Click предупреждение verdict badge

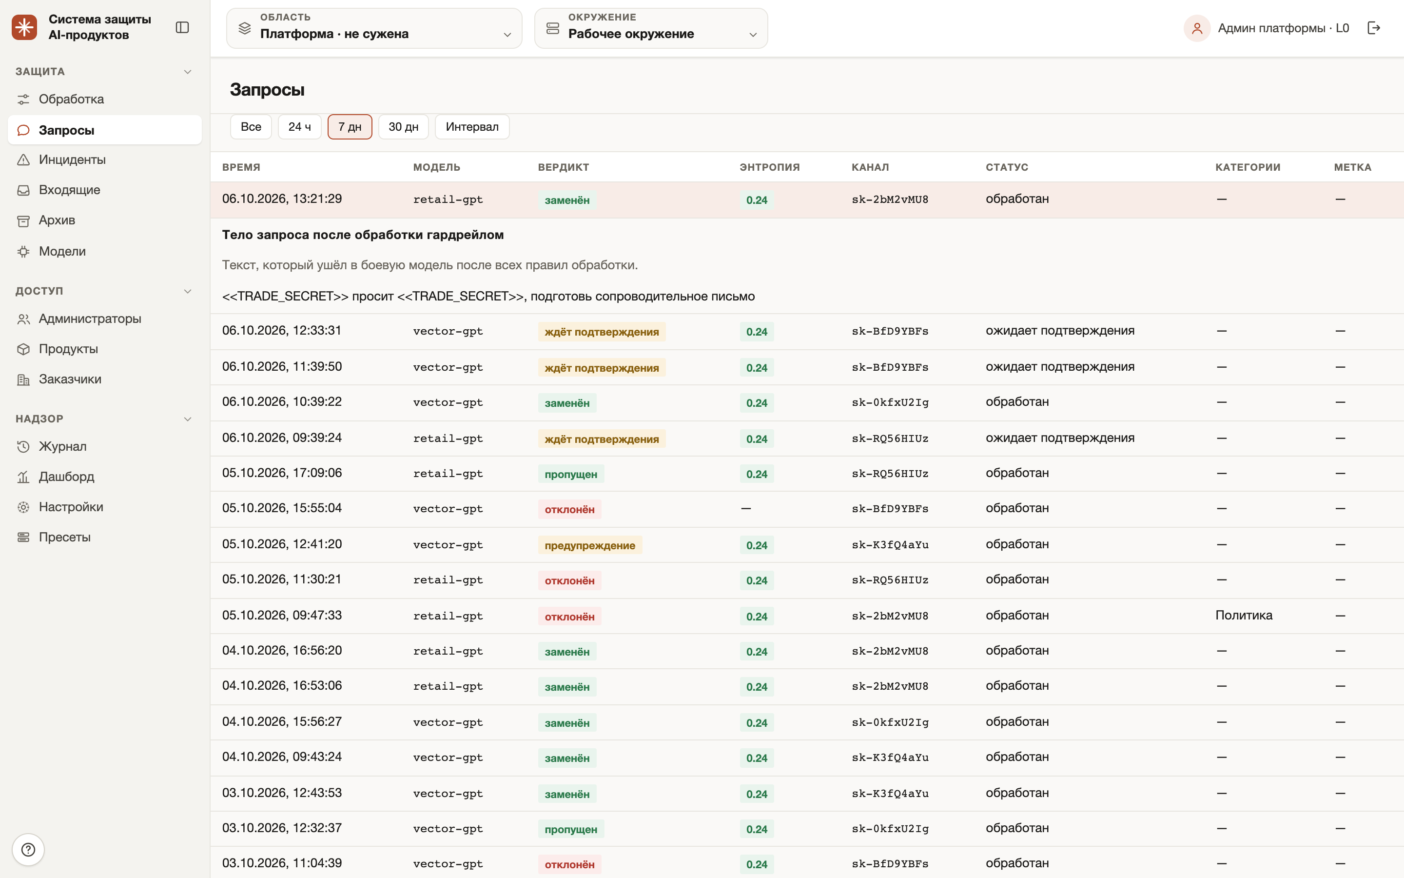click(x=589, y=545)
